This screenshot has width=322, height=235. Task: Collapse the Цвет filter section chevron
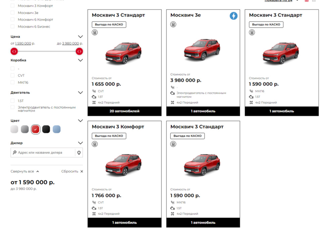coord(80,121)
